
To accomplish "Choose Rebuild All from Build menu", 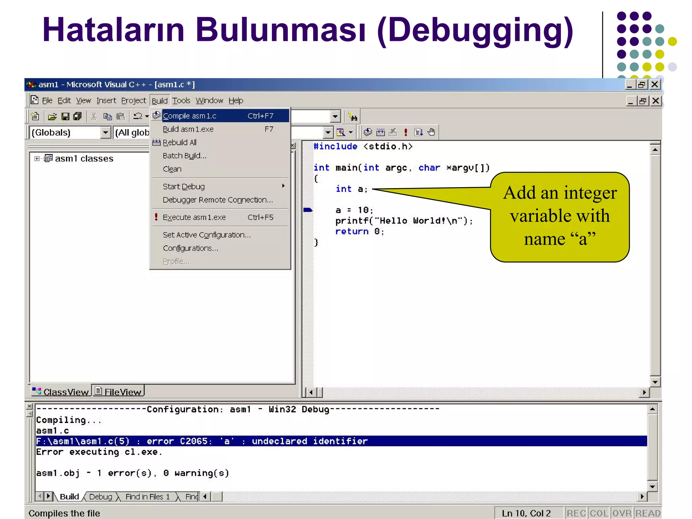I will (220, 142).
